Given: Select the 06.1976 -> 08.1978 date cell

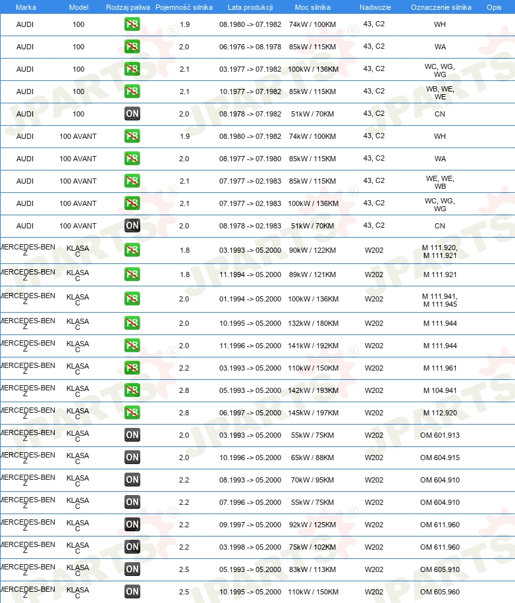Looking at the screenshot, I should (x=250, y=47).
